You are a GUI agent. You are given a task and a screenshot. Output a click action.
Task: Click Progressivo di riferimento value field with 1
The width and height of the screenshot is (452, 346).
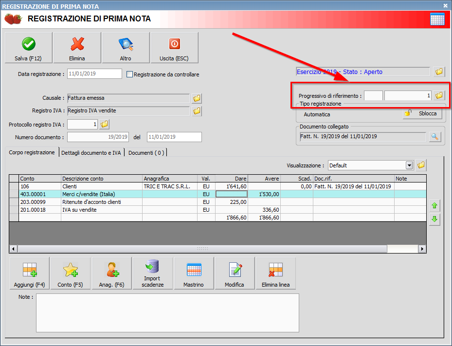[408, 95]
